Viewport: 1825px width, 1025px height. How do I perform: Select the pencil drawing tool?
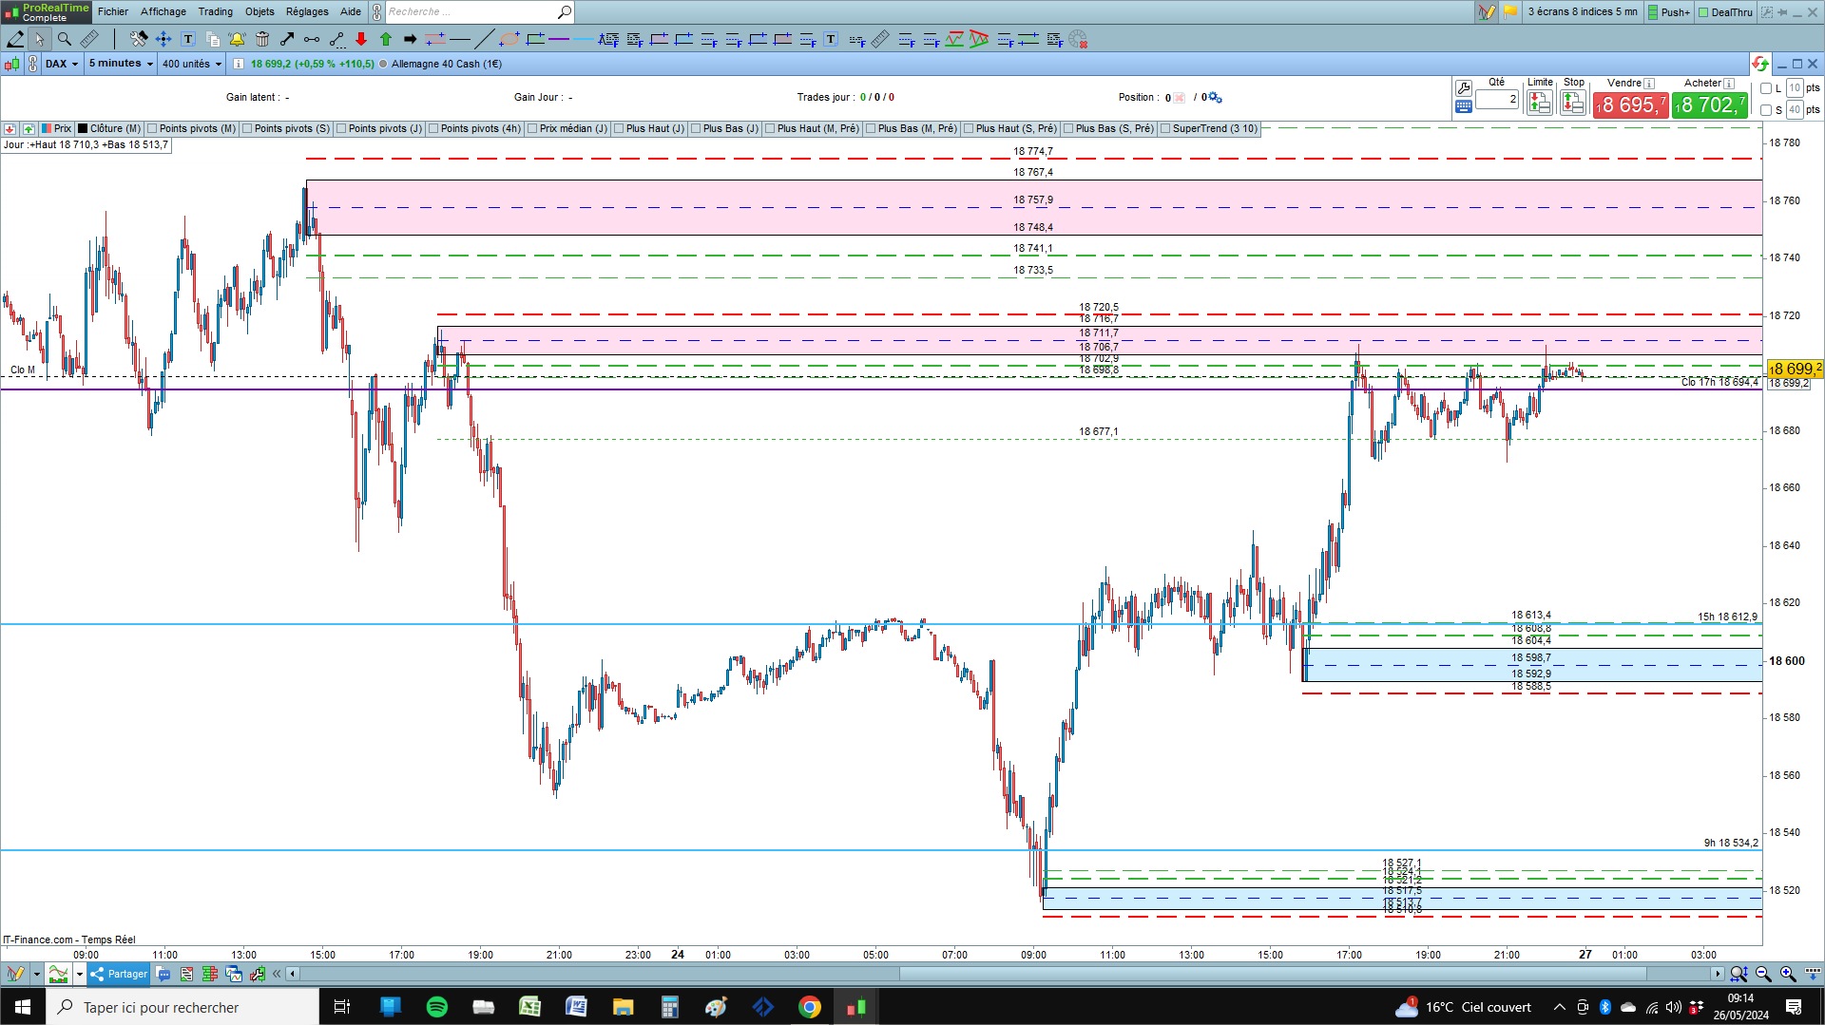click(x=15, y=39)
